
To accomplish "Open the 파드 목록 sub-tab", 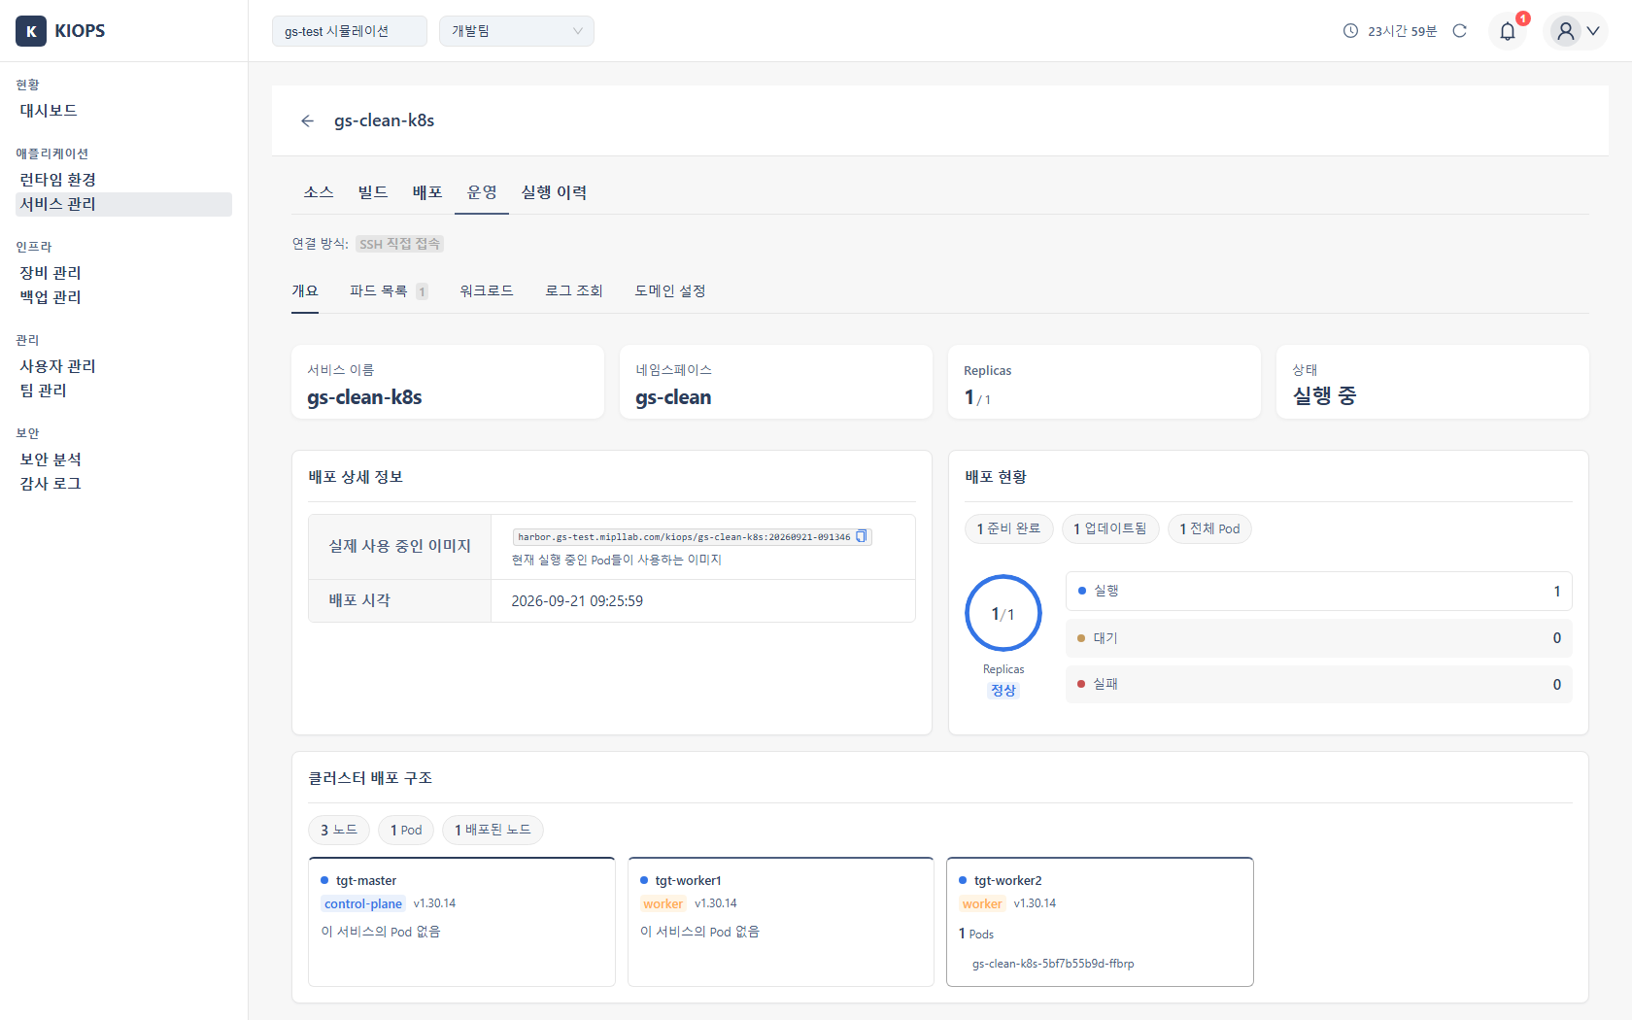I will [x=389, y=291].
